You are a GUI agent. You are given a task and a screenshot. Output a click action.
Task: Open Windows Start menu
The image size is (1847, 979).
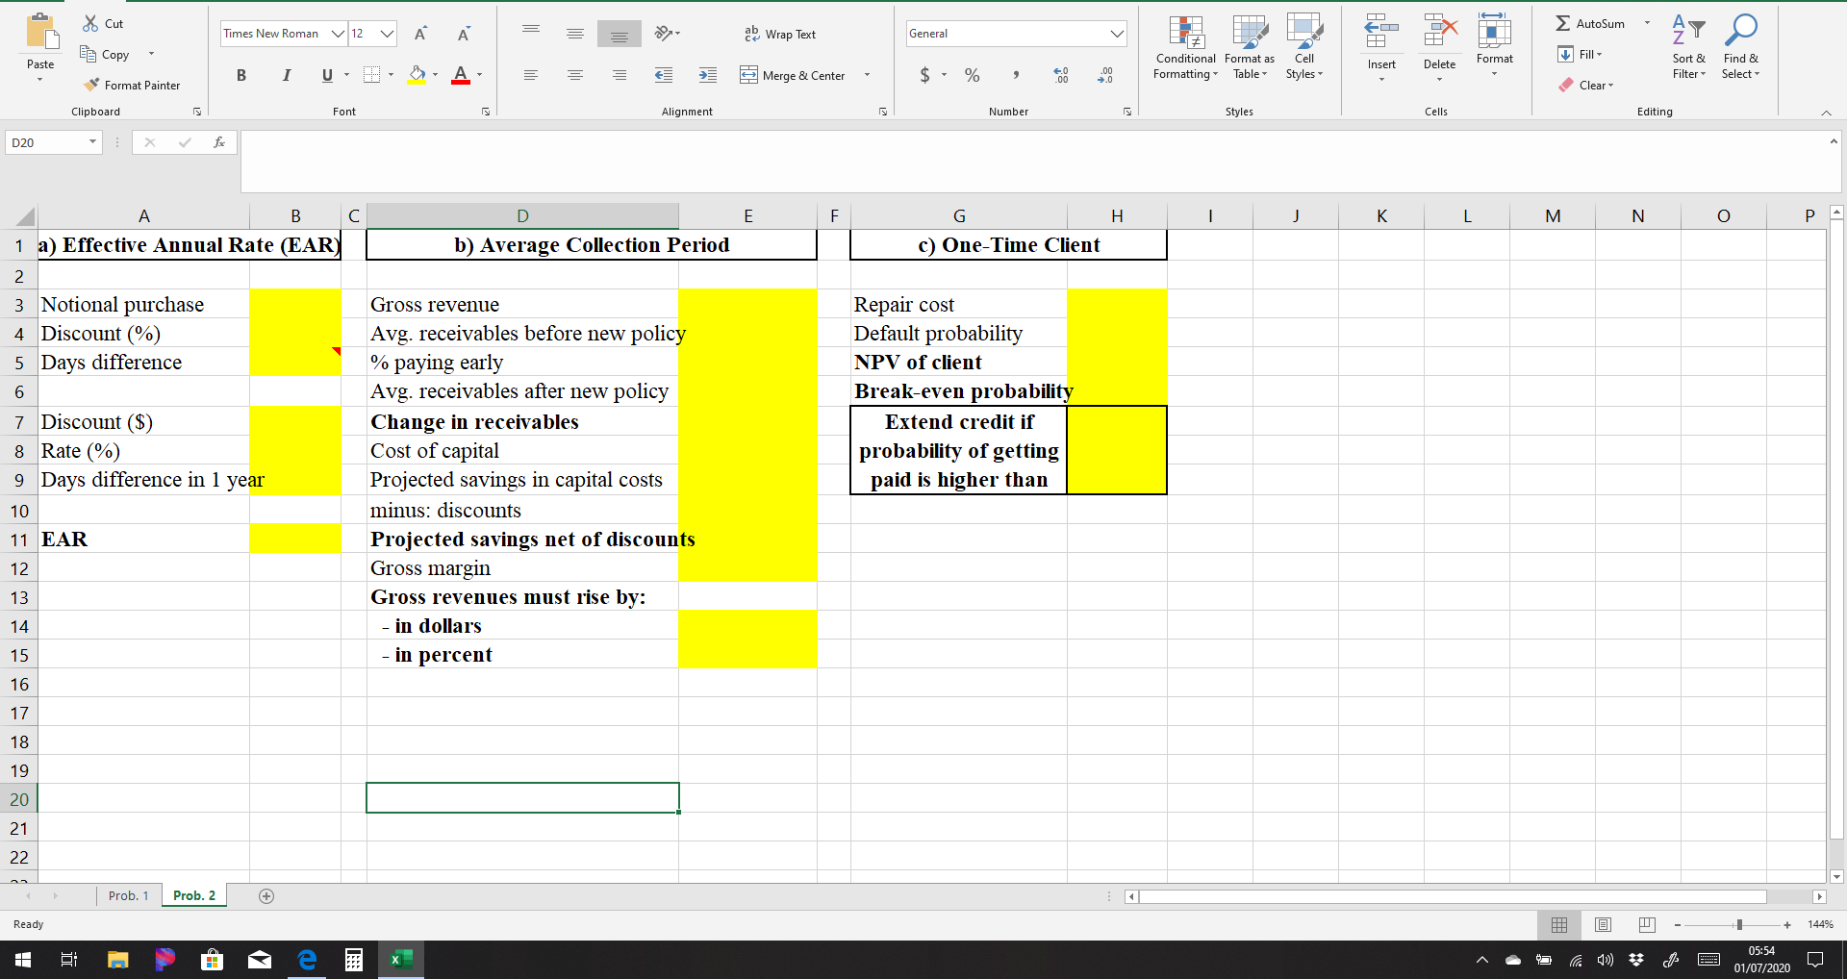point(23,959)
